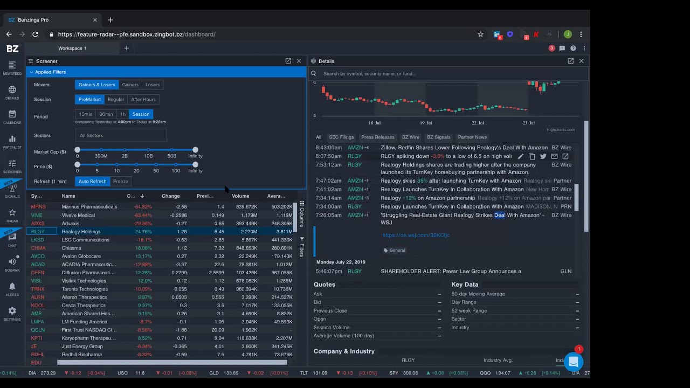Enable Auto Refresh
690x388 pixels.
pos(93,182)
